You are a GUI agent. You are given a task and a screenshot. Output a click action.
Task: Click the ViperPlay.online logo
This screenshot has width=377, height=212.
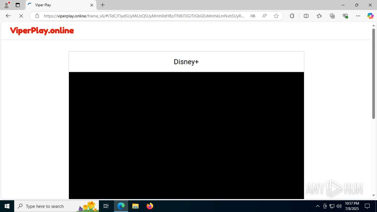pos(42,31)
